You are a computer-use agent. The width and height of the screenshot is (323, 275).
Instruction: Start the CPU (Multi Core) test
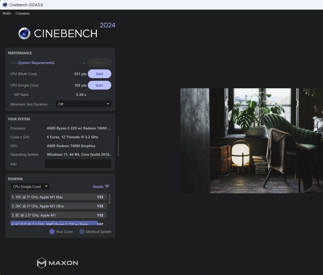pyautogui.click(x=99, y=74)
